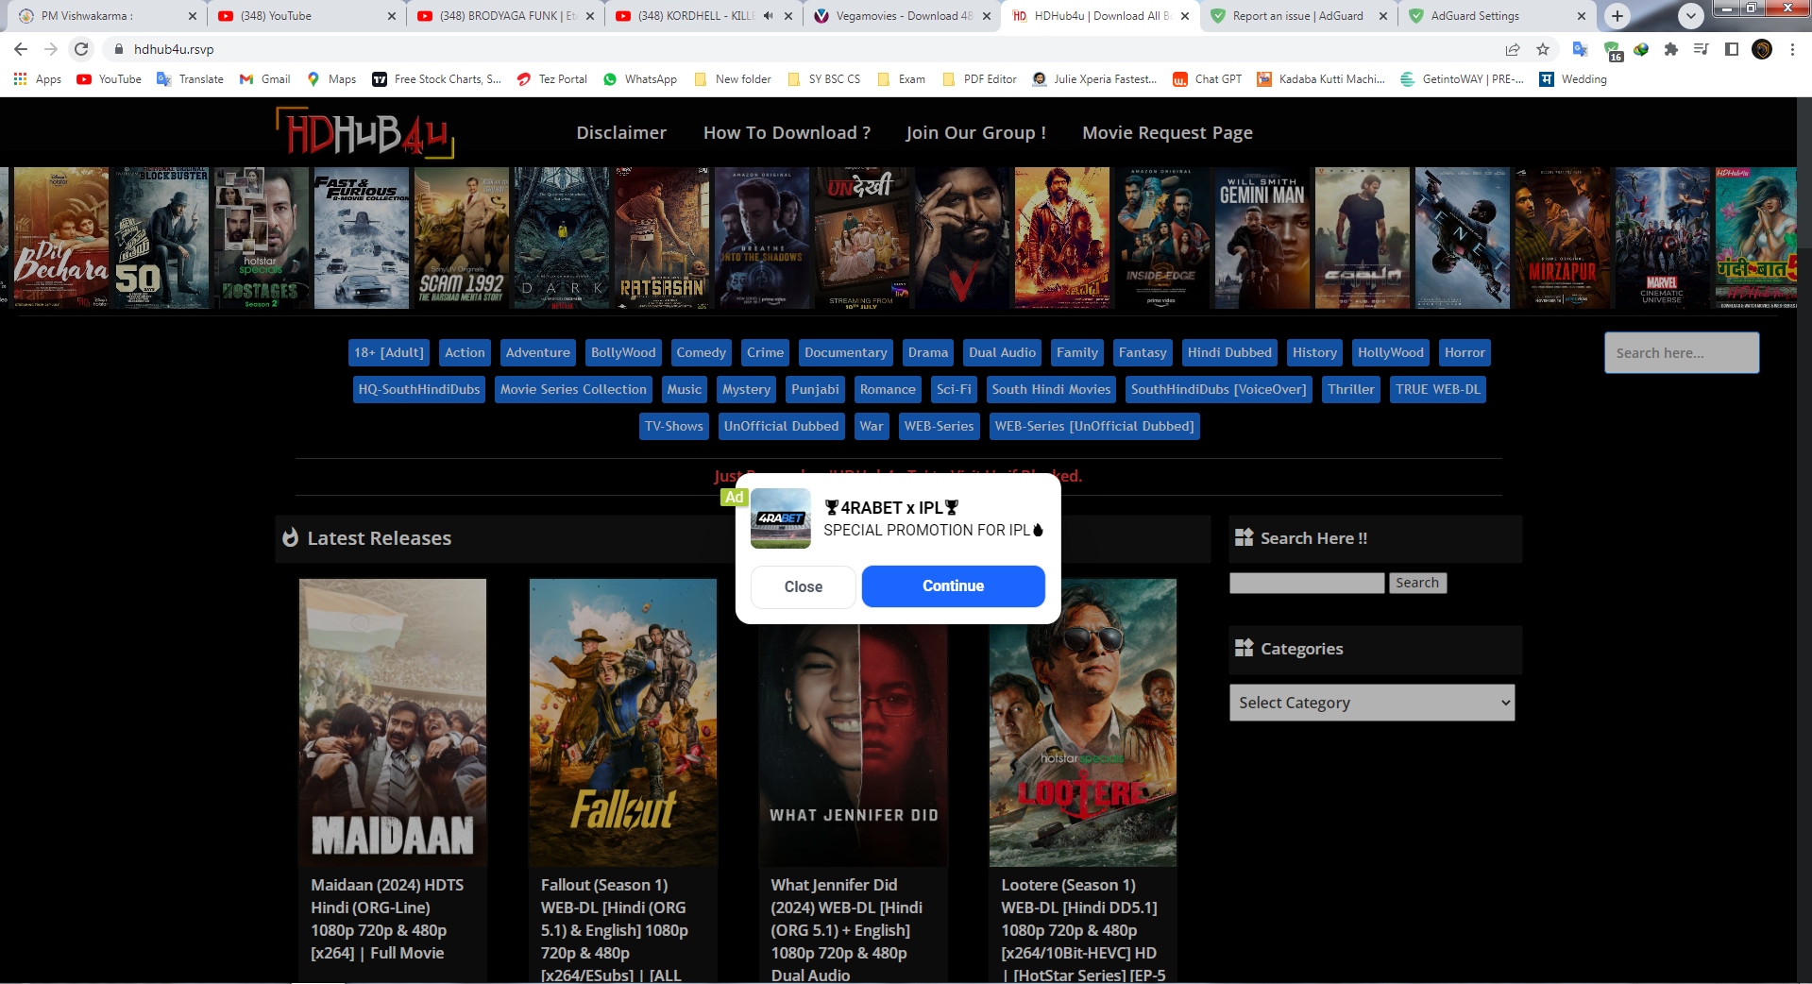
Task: Toggle the browser side panel icon
Action: click(x=1732, y=49)
